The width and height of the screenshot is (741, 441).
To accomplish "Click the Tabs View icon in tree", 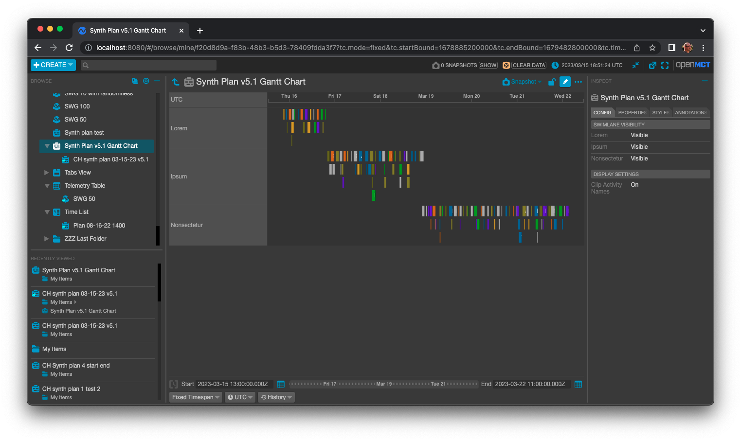I will [56, 173].
